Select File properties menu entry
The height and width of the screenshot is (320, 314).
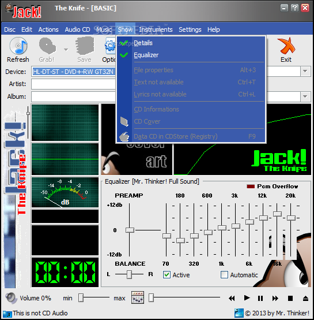point(191,70)
